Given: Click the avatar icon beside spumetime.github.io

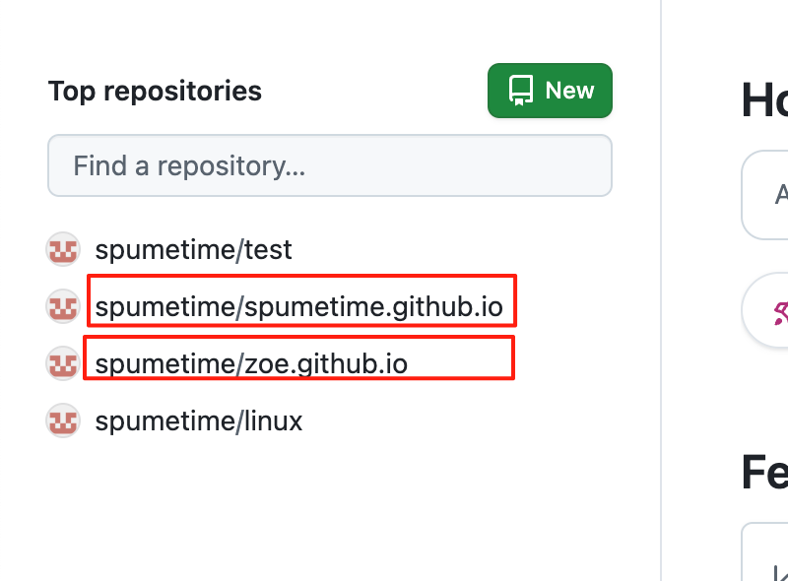Looking at the screenshot, I should click(62, 306).
